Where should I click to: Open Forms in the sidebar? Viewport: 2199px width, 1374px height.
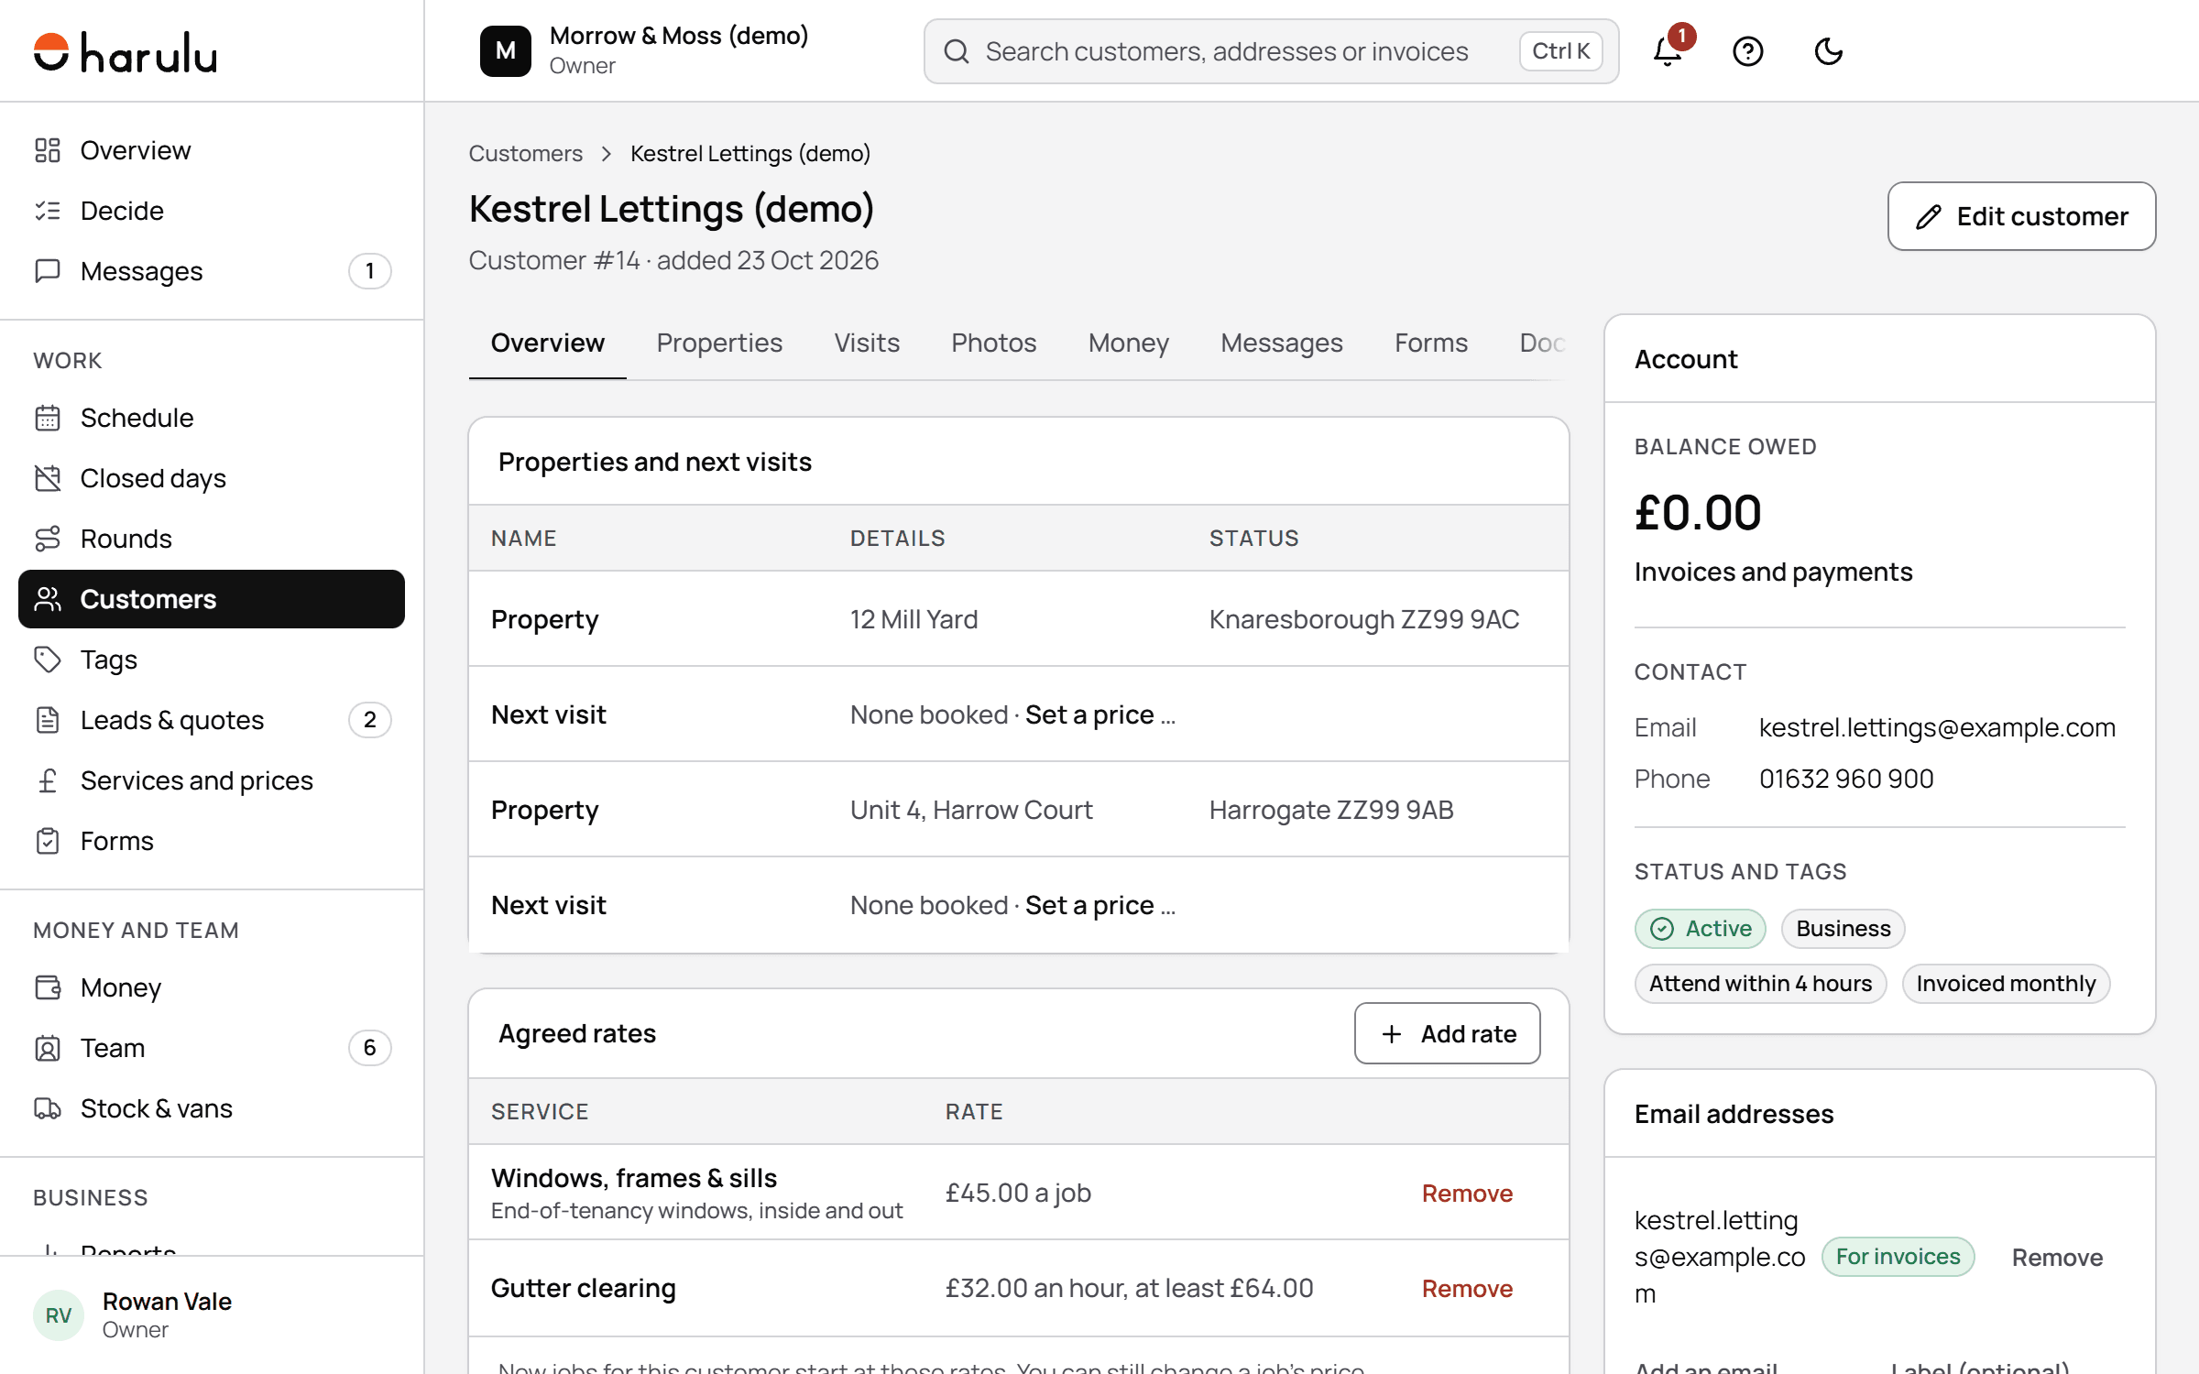point(212,841)
